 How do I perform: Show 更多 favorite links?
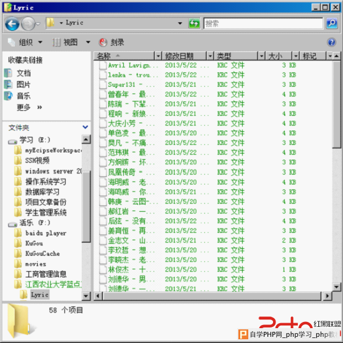click(x=29, y=107)
